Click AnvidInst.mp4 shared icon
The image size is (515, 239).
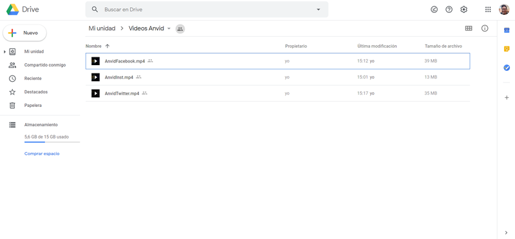[x=138, y=77]
